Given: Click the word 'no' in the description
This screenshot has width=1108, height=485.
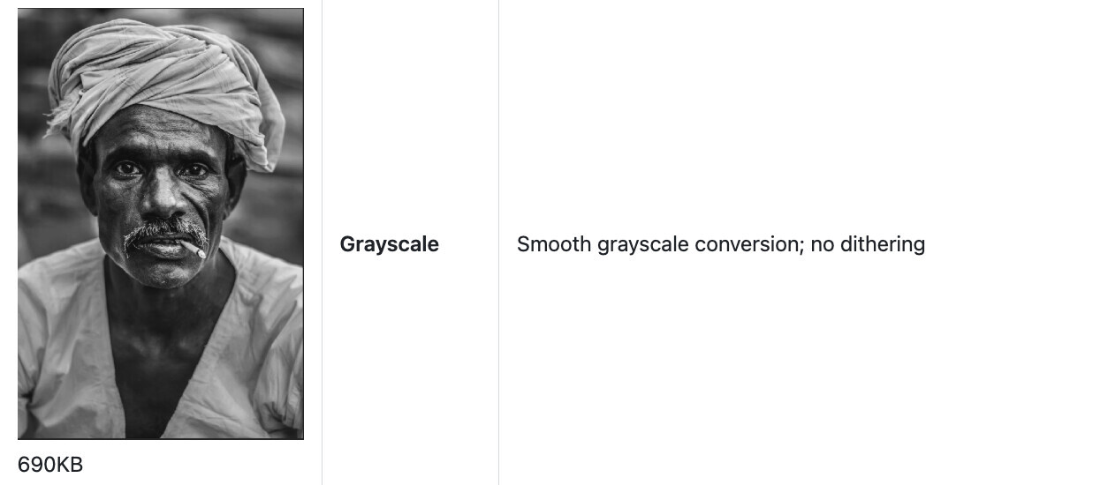Looking at the screenshot, I should point(823,244).
